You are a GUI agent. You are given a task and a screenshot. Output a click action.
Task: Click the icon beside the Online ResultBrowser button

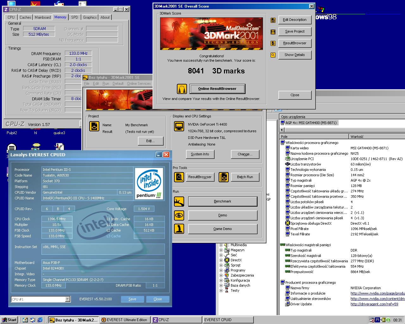pyautogui.click(x=182, y=89)
